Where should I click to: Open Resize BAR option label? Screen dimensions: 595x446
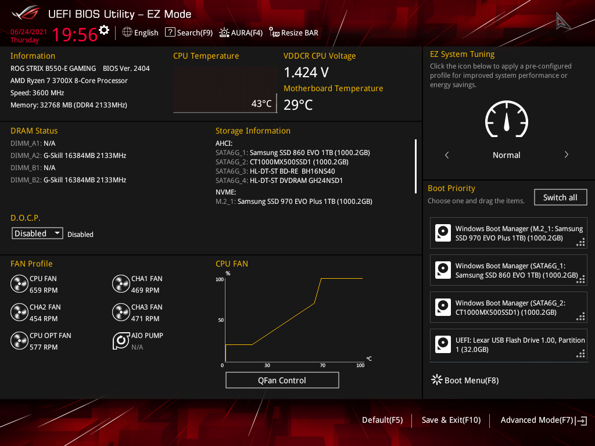point(300,33)
